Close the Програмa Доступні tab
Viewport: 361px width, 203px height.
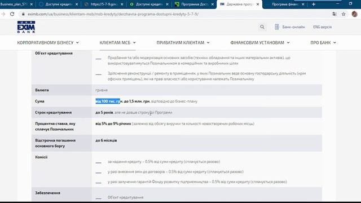(x=213, y=4)
